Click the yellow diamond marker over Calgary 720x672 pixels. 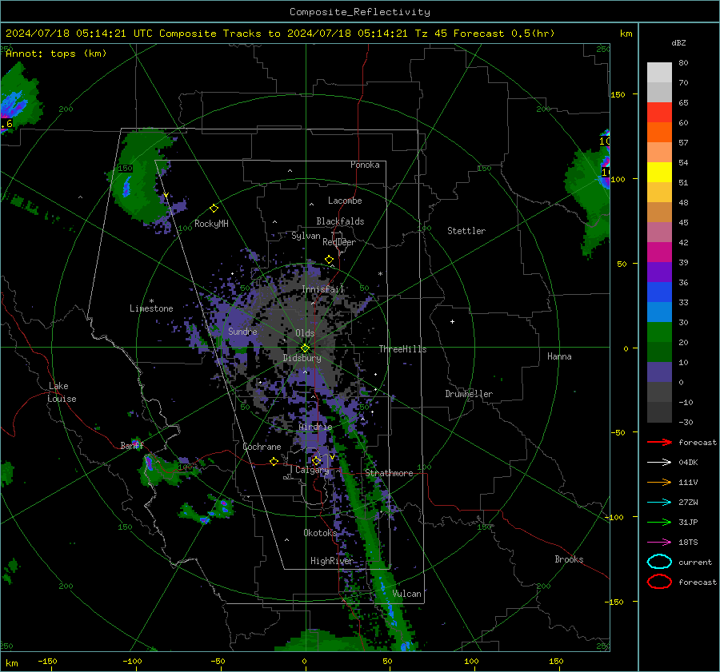point(316,460)
